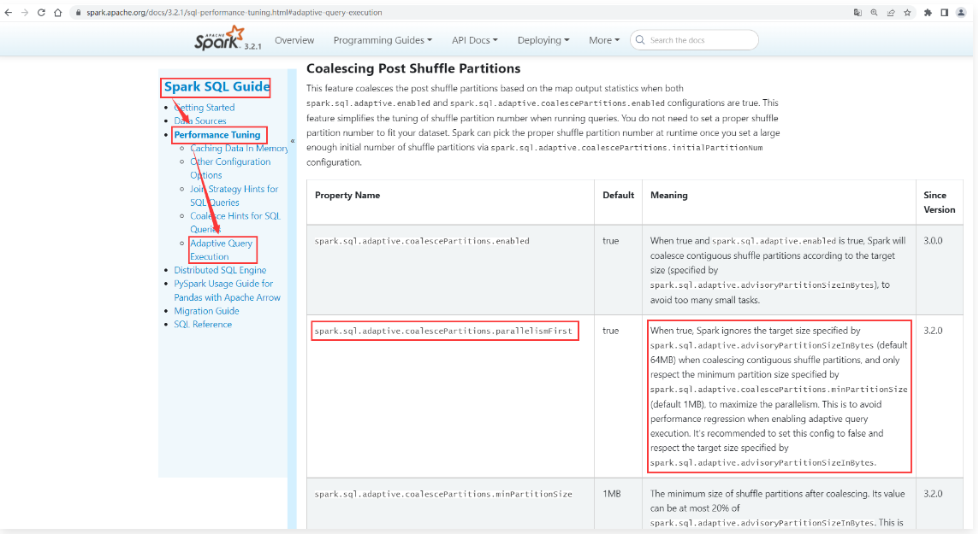Click the 3.0.0 version cell
Image resolution: width=979 pixels, height=534 pixels.
click(x=933, y=241)
